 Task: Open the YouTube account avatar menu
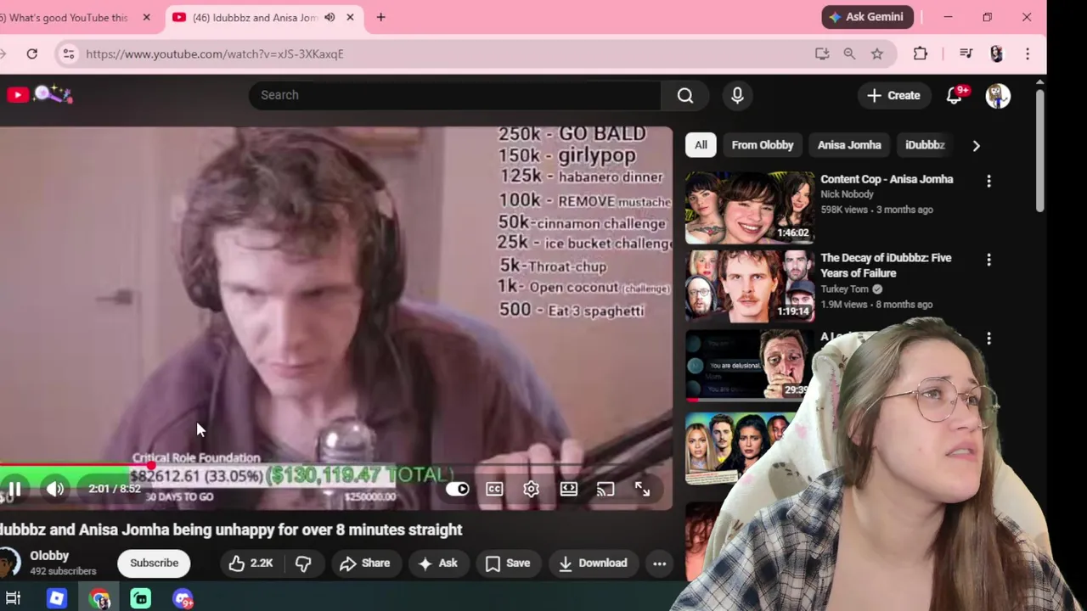tap(998, 95)
